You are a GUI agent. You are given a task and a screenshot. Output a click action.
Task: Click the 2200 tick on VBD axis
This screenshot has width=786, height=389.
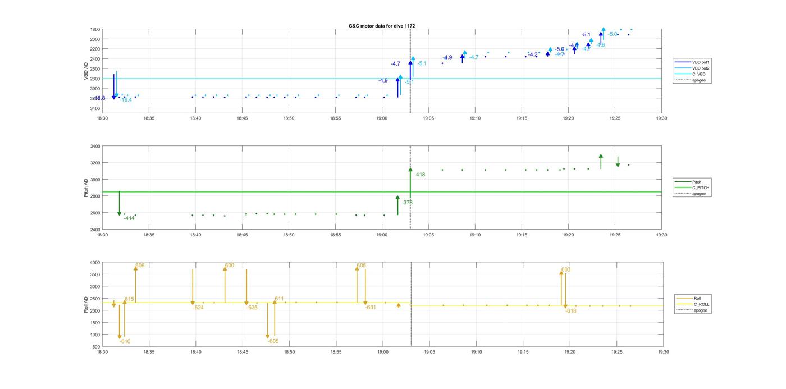click(95, 49)
